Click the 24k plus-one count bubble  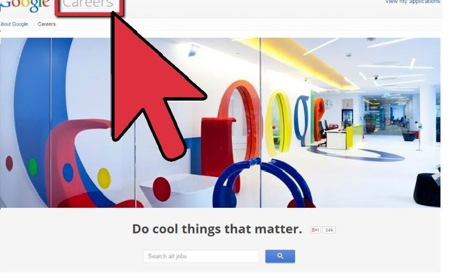(329, 230)
